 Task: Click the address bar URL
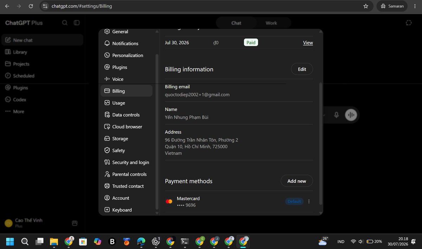(82, 6)
